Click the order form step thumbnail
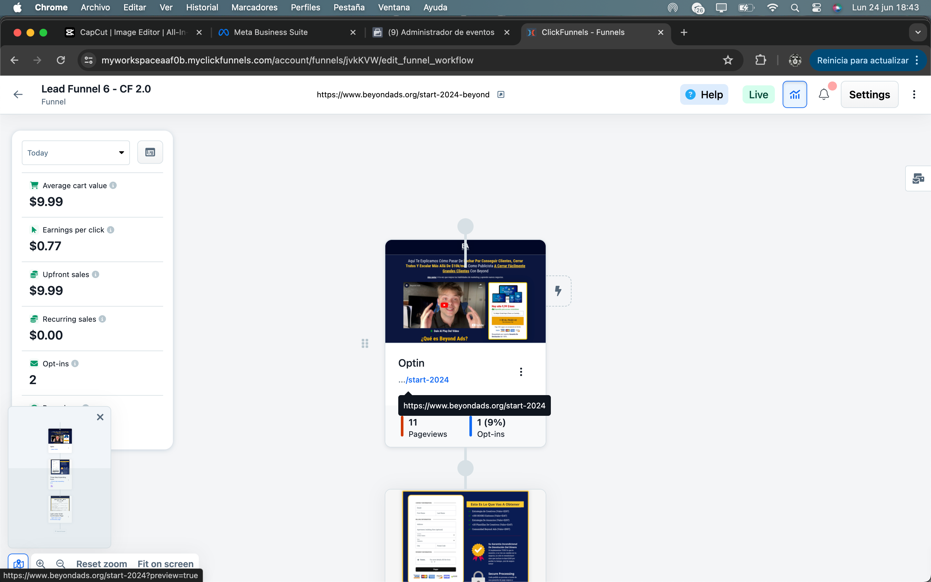931x582 pixels. point(465,536)
